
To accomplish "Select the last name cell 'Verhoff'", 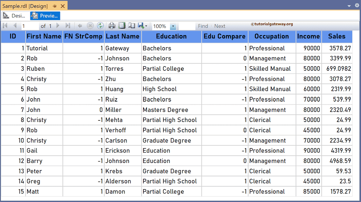I will pos(123,130).
